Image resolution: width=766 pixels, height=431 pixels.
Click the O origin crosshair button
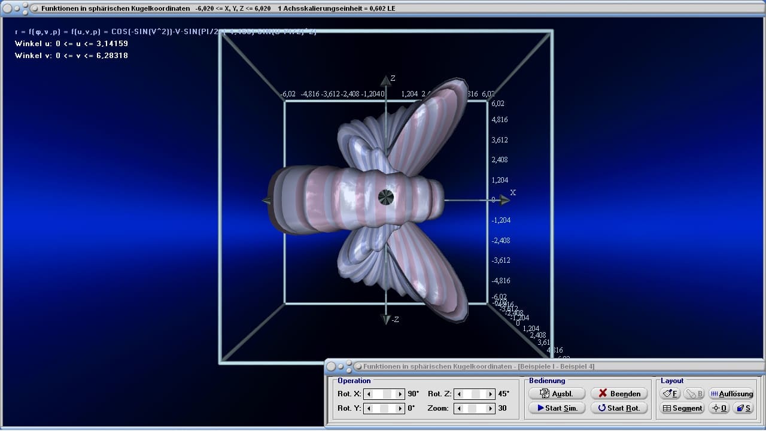coord(719,408)
